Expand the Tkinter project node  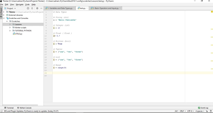click(4, 12)
